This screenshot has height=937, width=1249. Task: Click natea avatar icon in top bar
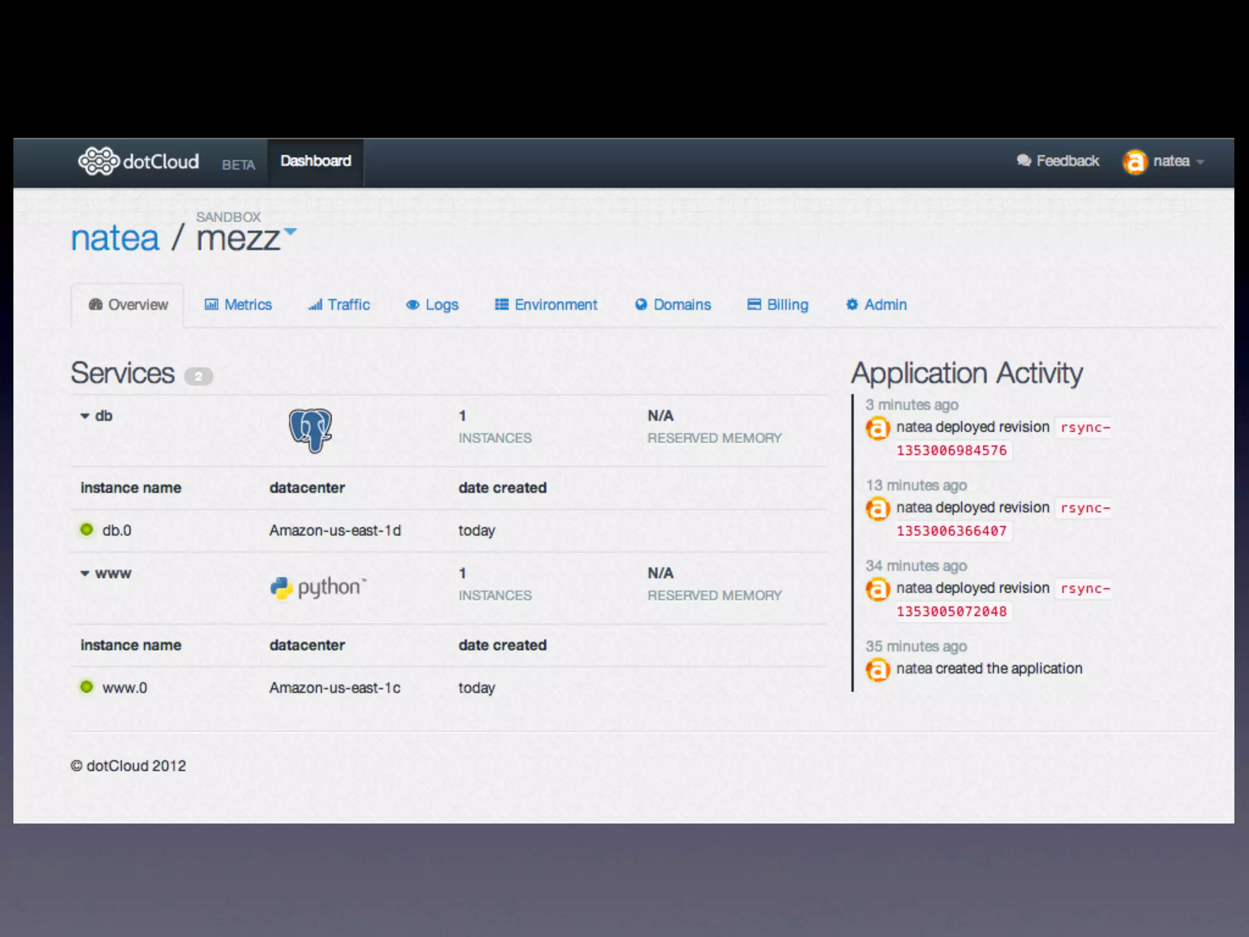(1134, 162)
